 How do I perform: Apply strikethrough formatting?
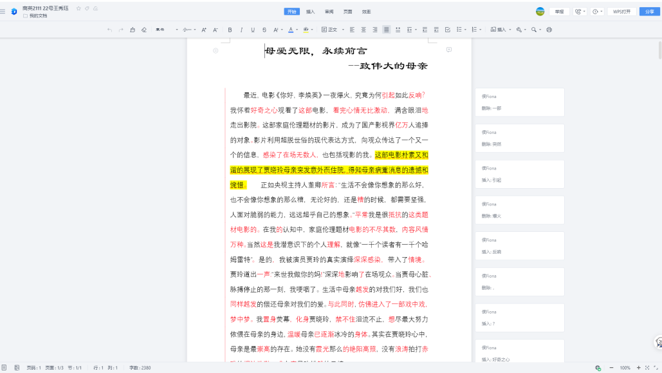(x=264, y=30)
